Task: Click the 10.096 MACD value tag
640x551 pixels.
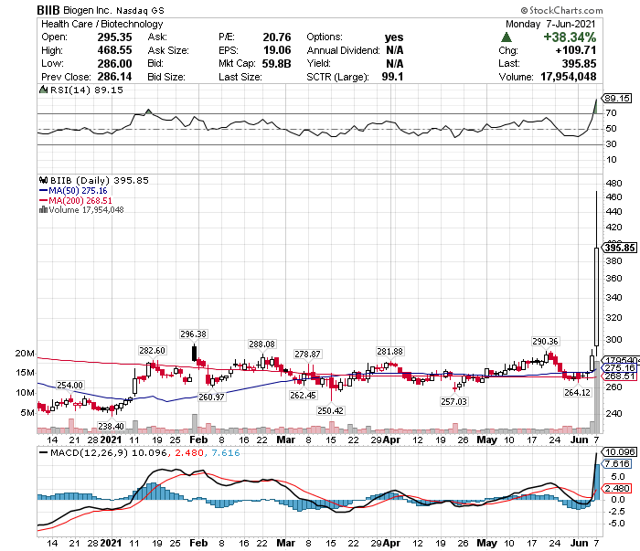Action: [619, 452]
